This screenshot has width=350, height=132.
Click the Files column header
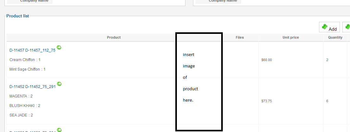(240, 37)
